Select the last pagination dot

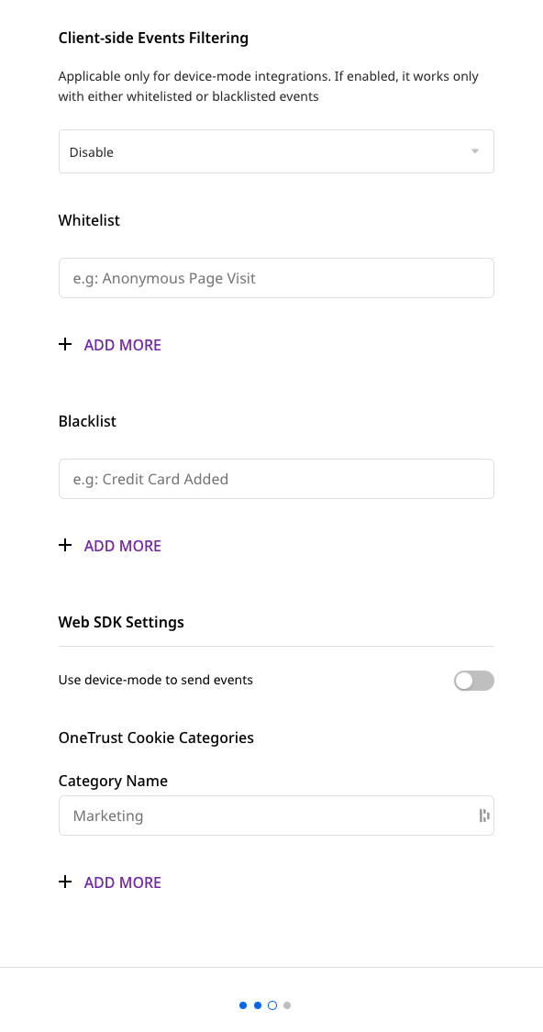pos(286,1004)
